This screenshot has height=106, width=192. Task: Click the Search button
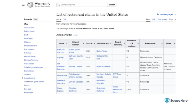pyautogui.click(x=112, y=5)
